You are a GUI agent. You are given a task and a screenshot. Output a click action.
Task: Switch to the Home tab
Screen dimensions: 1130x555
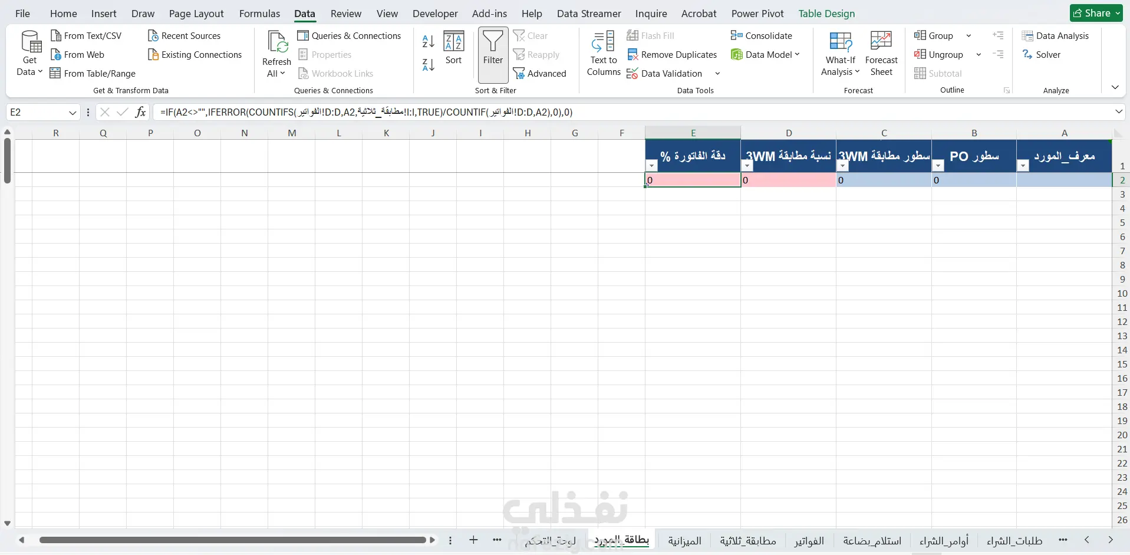click(x=64, y=14)
